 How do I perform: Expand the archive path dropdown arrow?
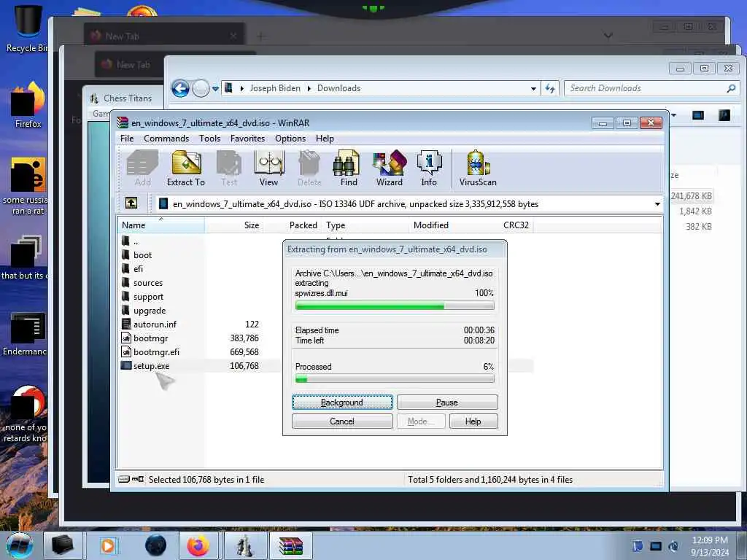657,204
